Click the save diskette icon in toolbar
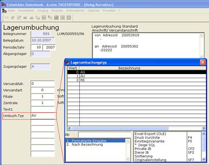Screen dimensions: 209x165 coord(56,18)
